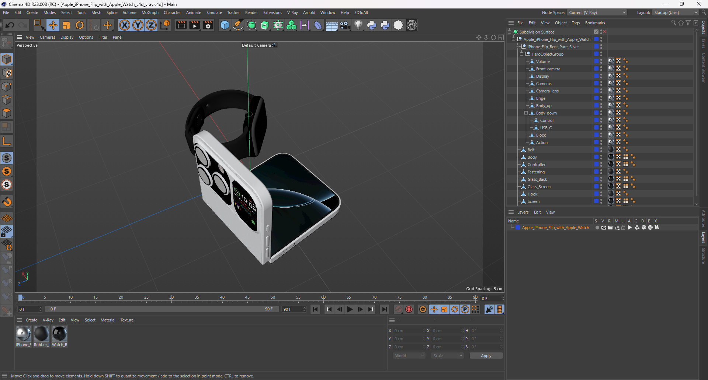Click the Floor grid icon
Image resolution: width=708 pixels, height=380 pixels.
(x=332, y=25)
